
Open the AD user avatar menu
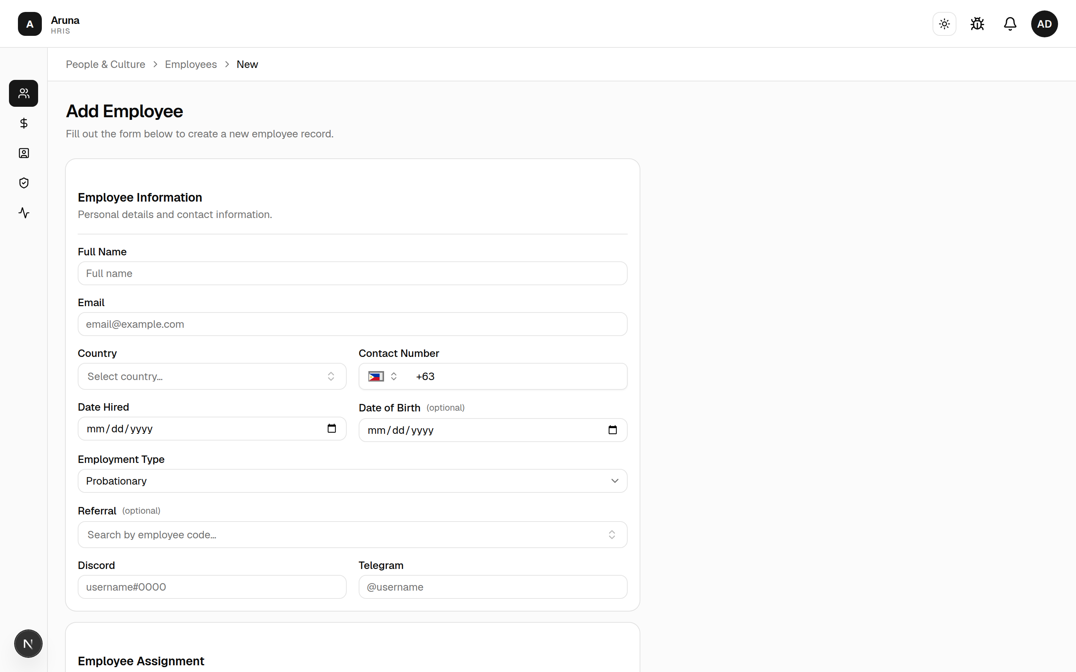[1045, 24]
